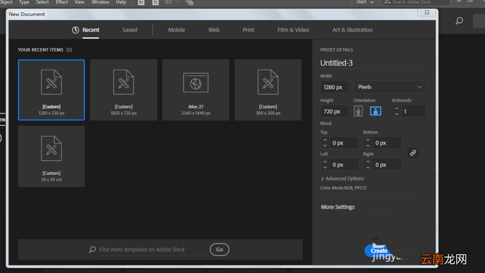
Task: Open Bridge via the Br icon
Action: pyautogui.click(x=141, y=2)
